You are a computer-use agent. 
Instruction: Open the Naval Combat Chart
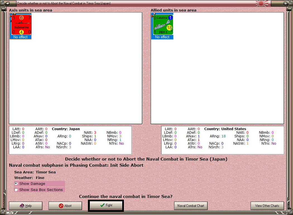coord(191,206)
